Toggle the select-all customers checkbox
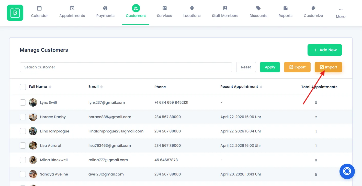The width and height of the screenshot is (362, 186). (23, 87)
